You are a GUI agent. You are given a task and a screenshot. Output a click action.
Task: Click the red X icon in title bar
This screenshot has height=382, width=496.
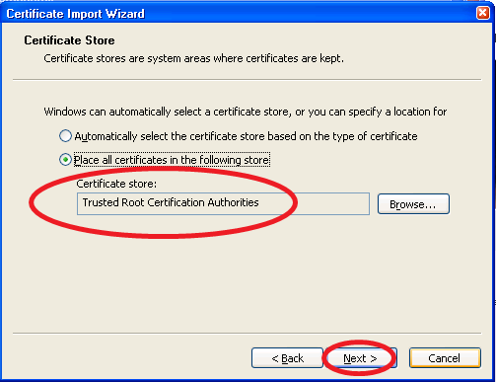[x=482, y=13]
